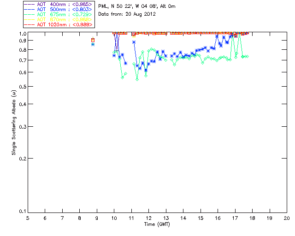Click the lowest green diamond just after 11 GMT
Screen dimensions: 295x236
coord(137,79)
